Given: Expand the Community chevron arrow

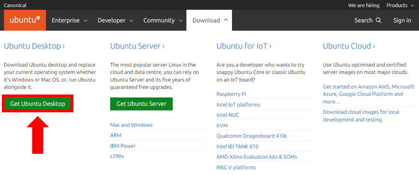Looking at the screenshot, I should coord(181,21).
